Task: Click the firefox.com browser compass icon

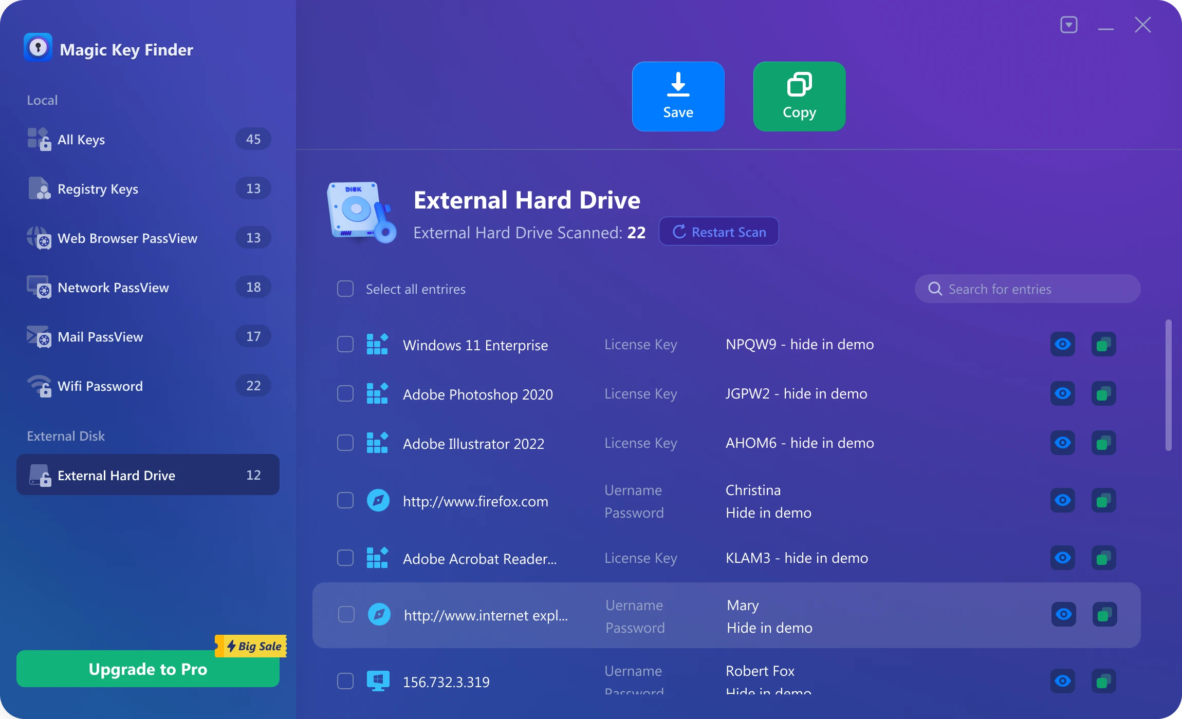Action: click(378, 501)
